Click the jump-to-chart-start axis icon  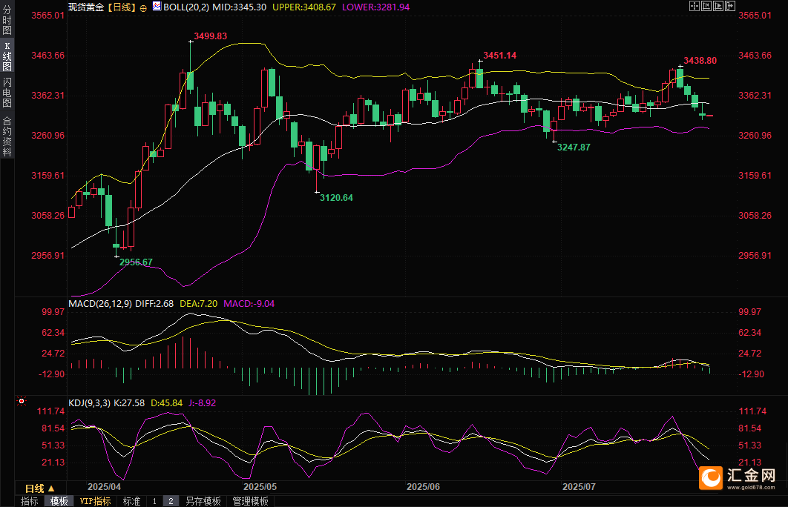click(x=706, y=6)
